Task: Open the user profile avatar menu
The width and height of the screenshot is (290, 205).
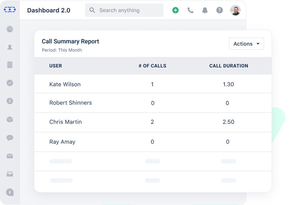Action: (x=235, y=10)
